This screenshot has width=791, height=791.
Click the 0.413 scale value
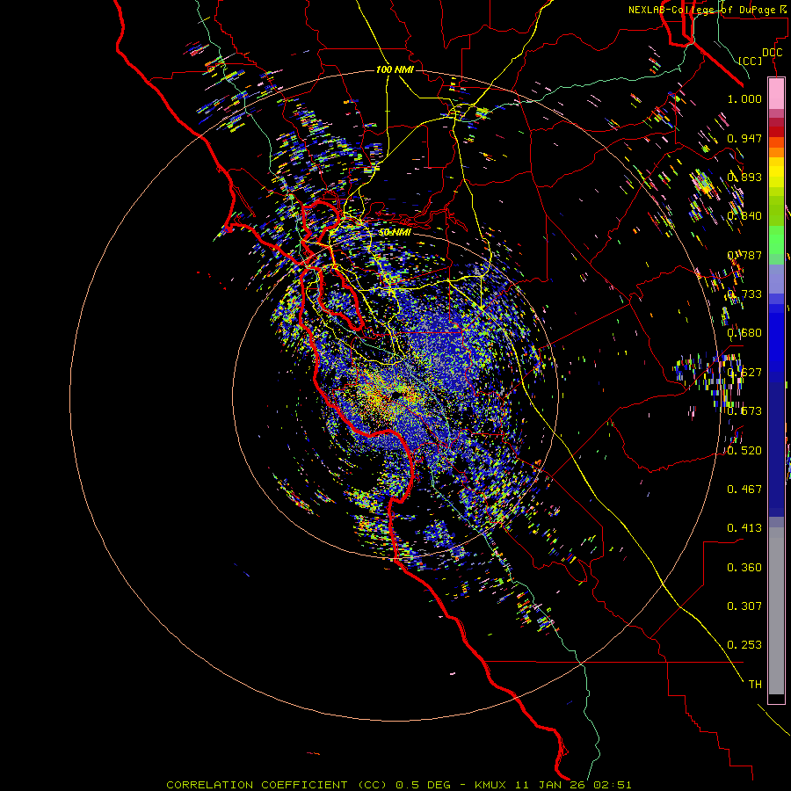pyautogui.click(x=744, y=528)
